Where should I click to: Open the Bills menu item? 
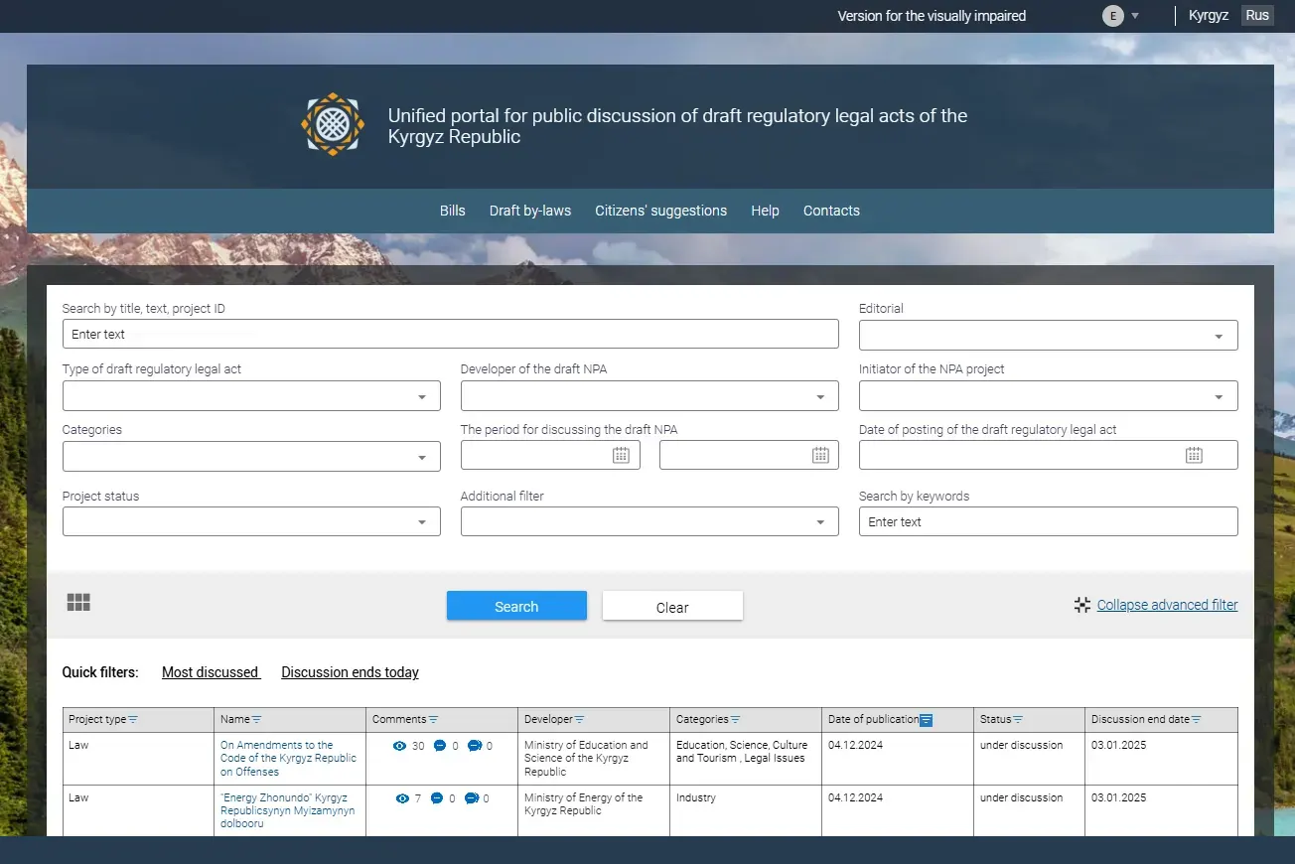(453, 211)
